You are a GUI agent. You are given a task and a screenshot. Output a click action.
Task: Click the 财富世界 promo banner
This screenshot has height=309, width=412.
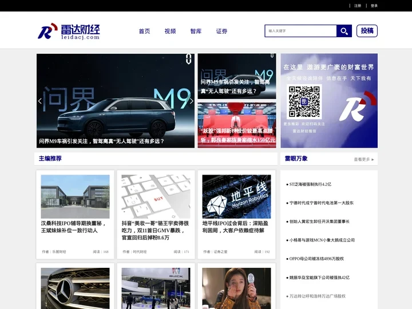329,101
